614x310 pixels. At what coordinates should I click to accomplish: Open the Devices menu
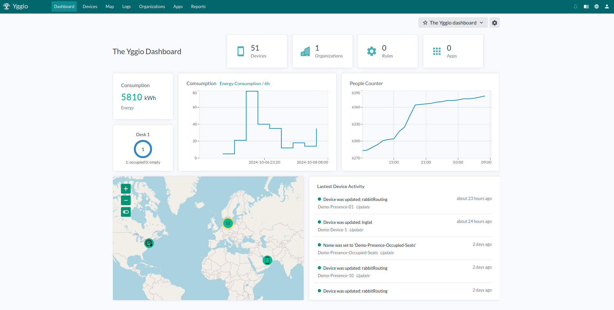pyautogui.click(x=90, y=6)
